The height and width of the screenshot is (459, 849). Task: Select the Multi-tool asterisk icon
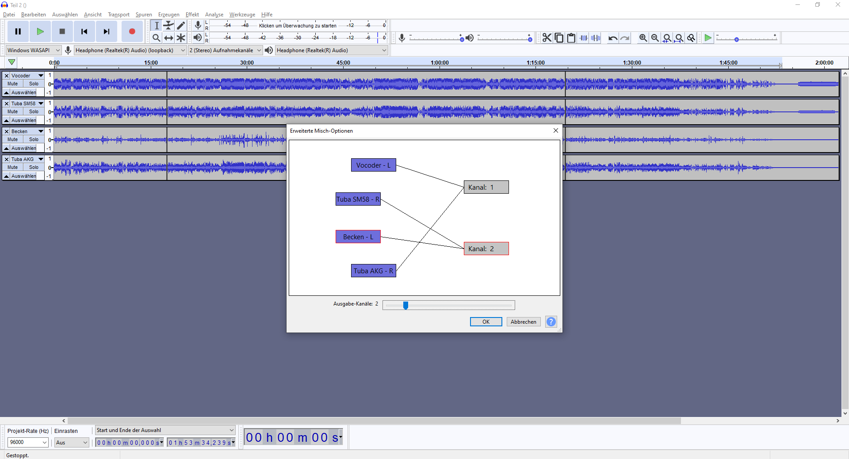point(181,38)
